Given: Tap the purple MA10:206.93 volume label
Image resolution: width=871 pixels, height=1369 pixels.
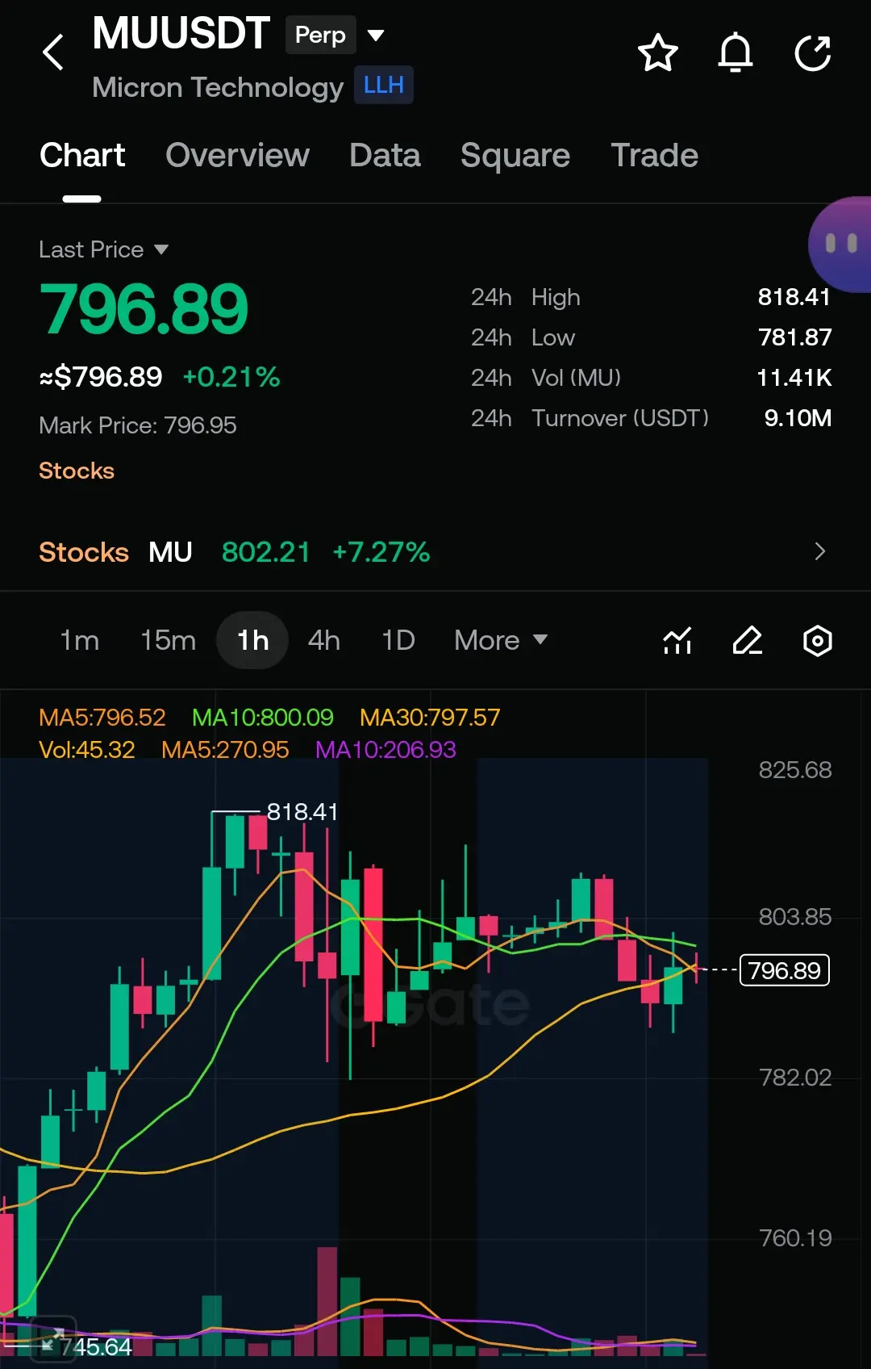Looking at the screenshot, I should [x=385, y=749].
